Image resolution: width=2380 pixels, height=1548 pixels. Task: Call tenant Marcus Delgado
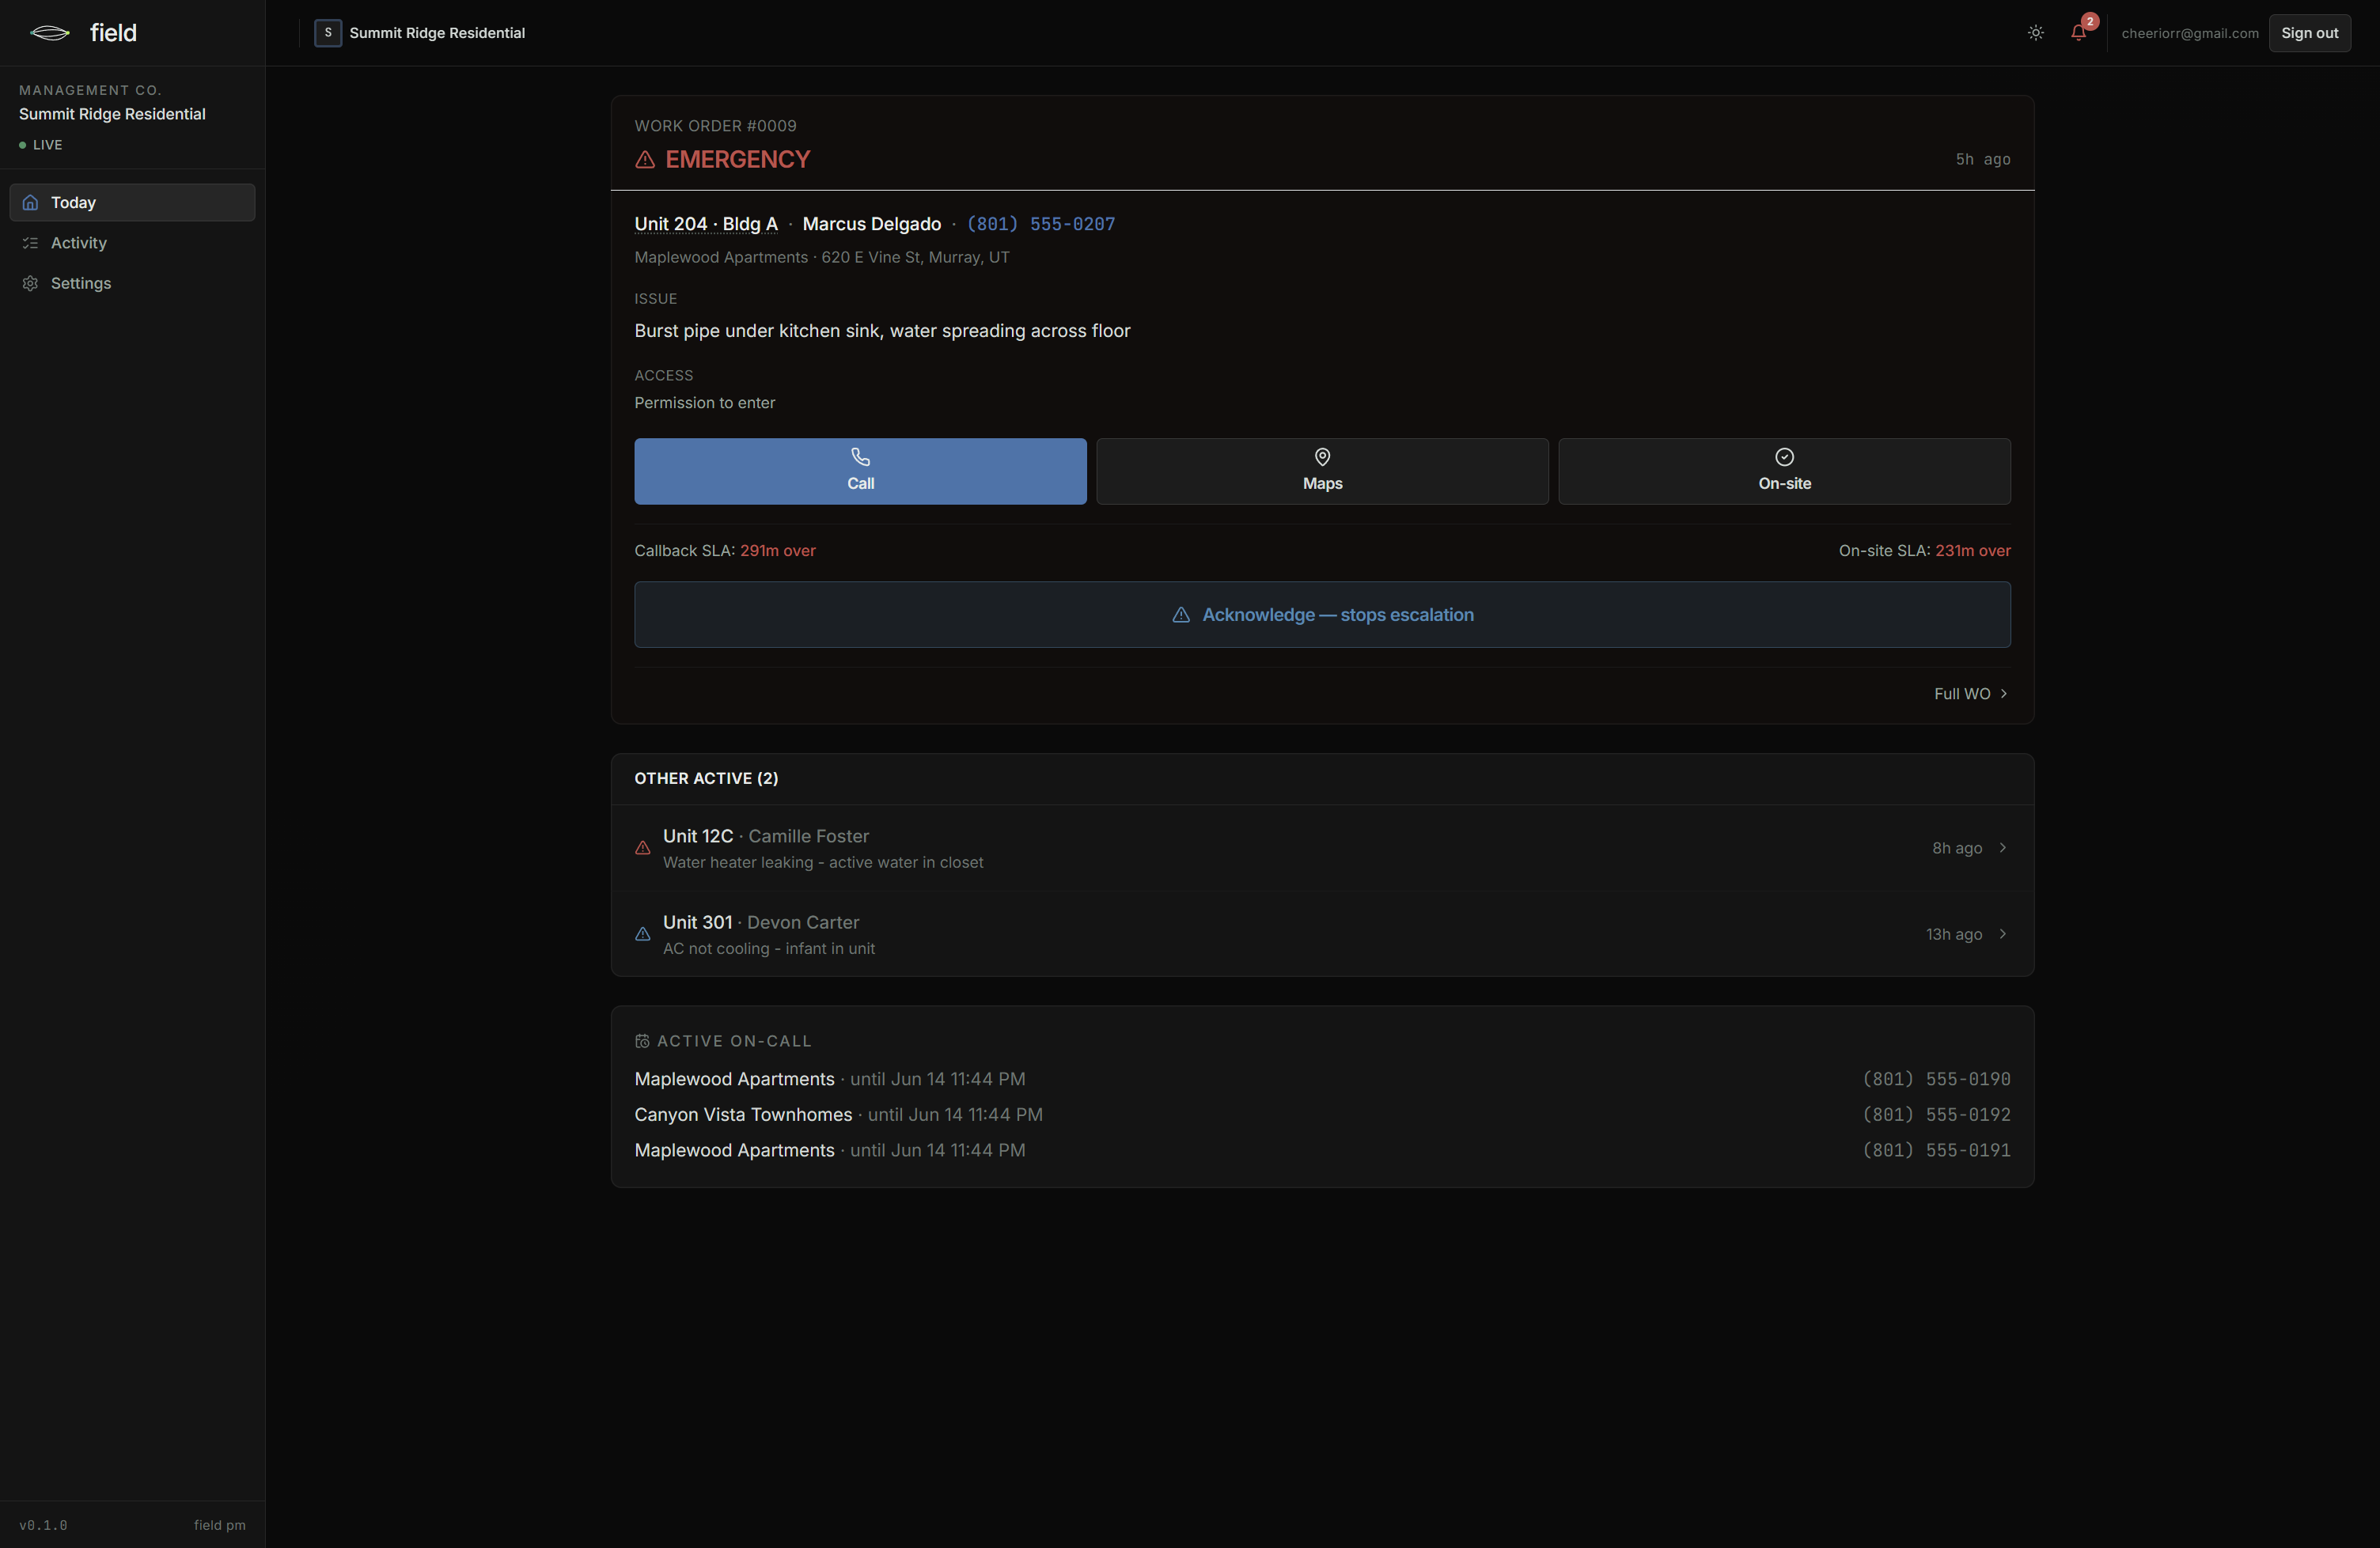coord(860,471)
